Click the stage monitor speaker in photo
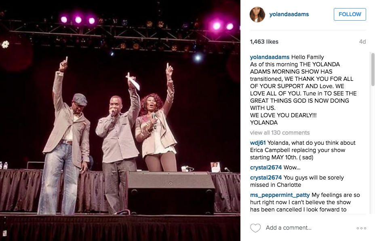 coord(170,192)
